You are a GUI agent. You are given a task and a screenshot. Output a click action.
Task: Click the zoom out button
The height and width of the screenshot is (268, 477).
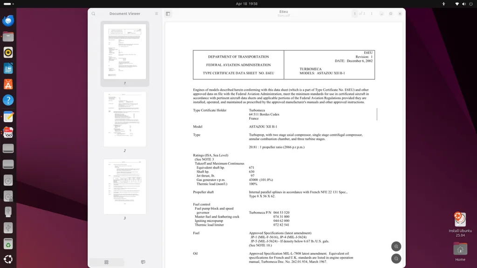pyautogui.click(x=396, y=259)
